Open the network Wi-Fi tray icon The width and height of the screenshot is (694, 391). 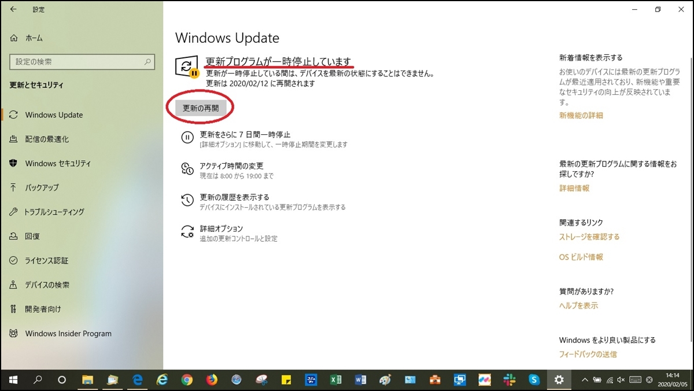[609, 380]
